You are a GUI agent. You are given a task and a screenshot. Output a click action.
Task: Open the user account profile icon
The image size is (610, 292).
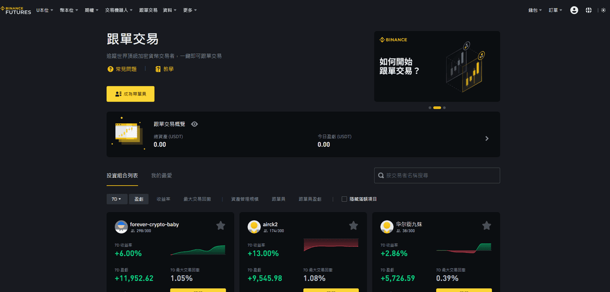click(x=574, y=10)
